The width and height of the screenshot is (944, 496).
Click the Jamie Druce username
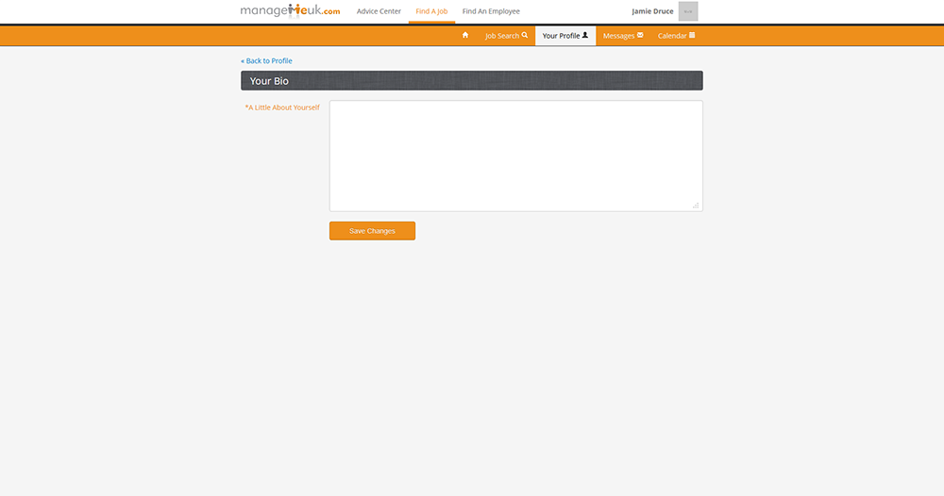652,11
